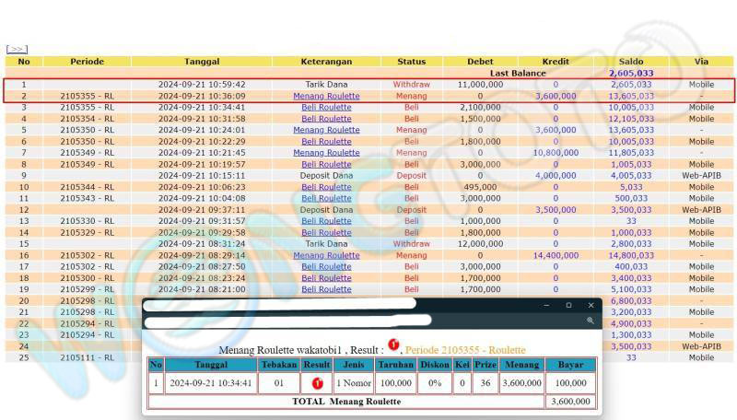Click the zoom magnifier icon in popup window
737x420 pixels.
pyautogui.click(x=590, y=321)
